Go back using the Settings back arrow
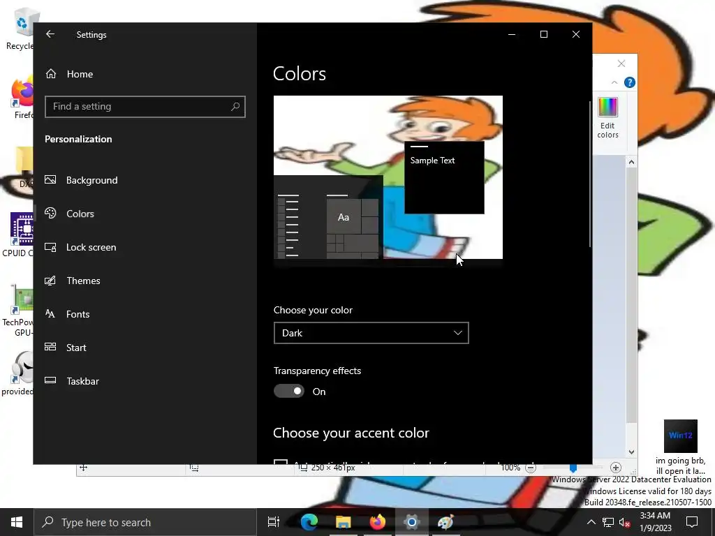This screenshot has width=715, height=536. point(50,34)
